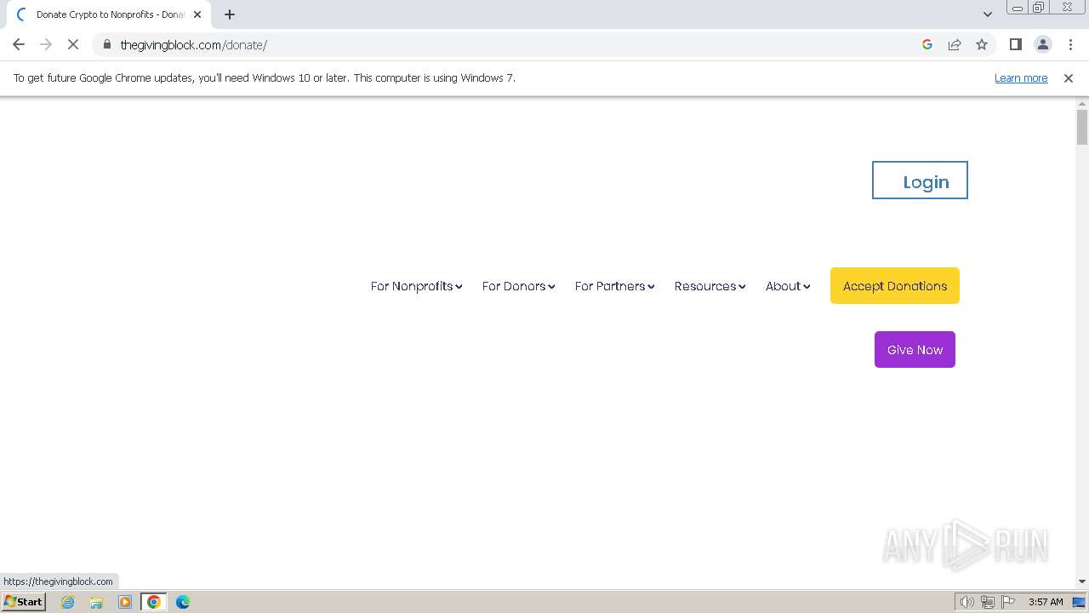Expand the About menu
The image size is (1089, 613).
[x=788, y=286]
